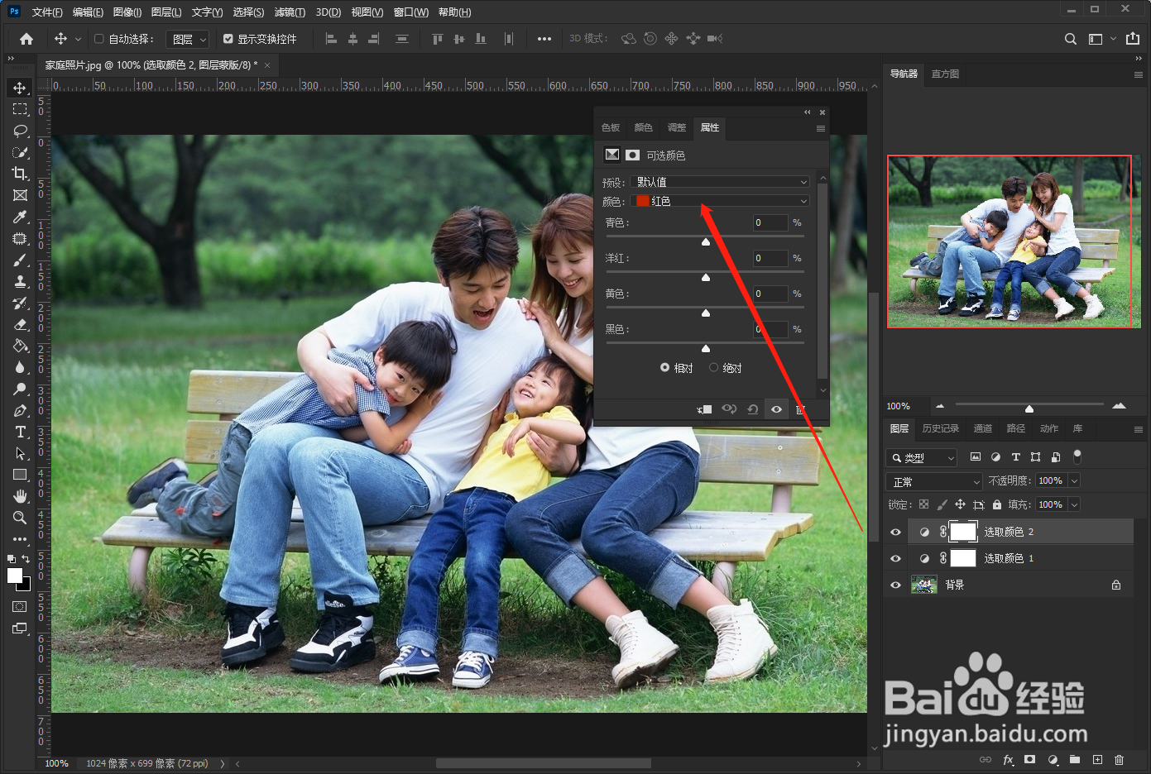Viewport: 1151px width, 774px height.
Task: Adjust the 洋红 slider handle
Action: [706, 277]
